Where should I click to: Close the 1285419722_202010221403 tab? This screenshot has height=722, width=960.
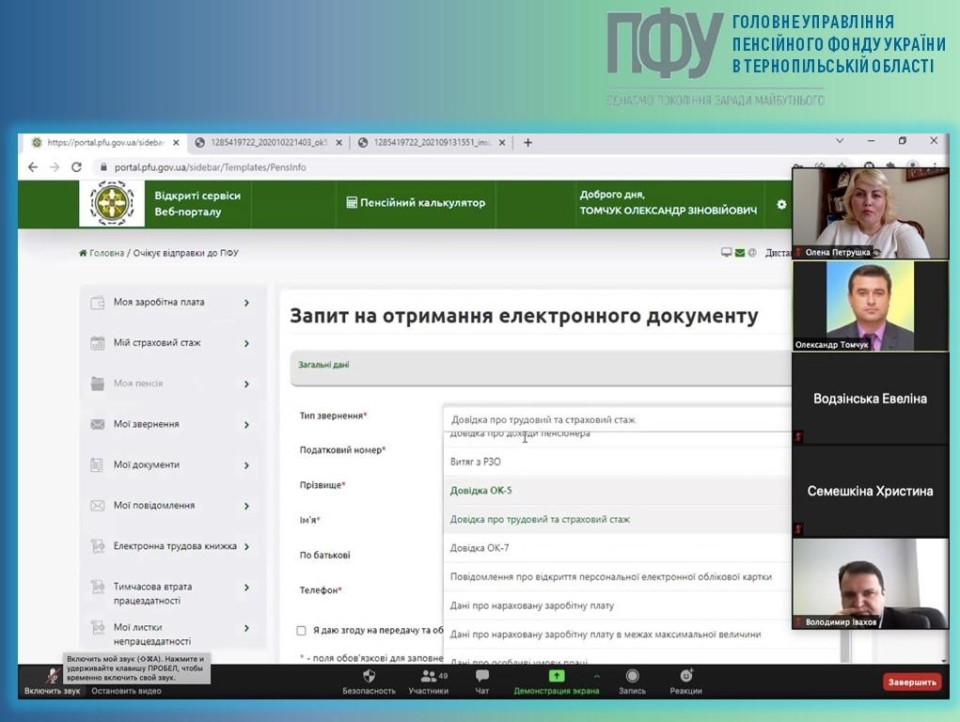pos(339,143)
